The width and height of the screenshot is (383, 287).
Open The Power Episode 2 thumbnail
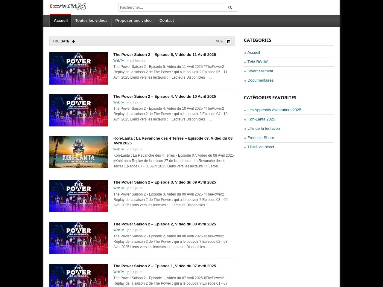(x=79, y=238)
